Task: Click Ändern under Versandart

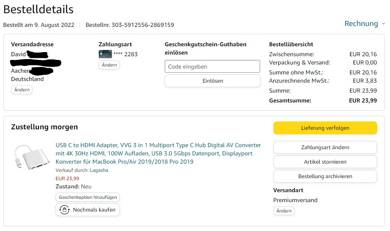Action: tap(284, 211)
